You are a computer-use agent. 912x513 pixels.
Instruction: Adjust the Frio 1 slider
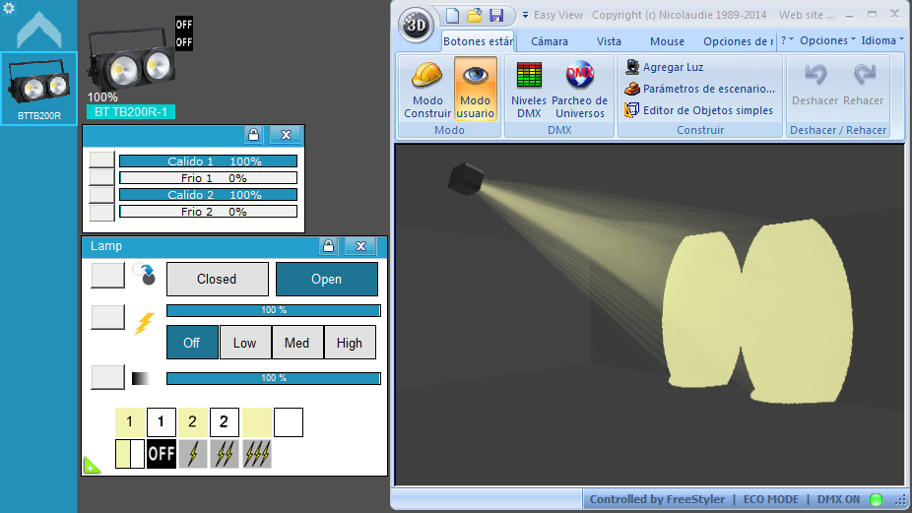point(208,178)
